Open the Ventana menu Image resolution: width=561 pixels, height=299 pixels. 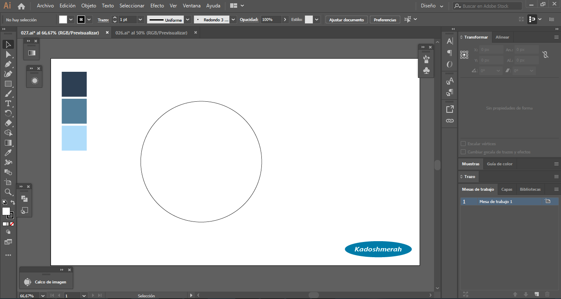[x=192, y=6]
